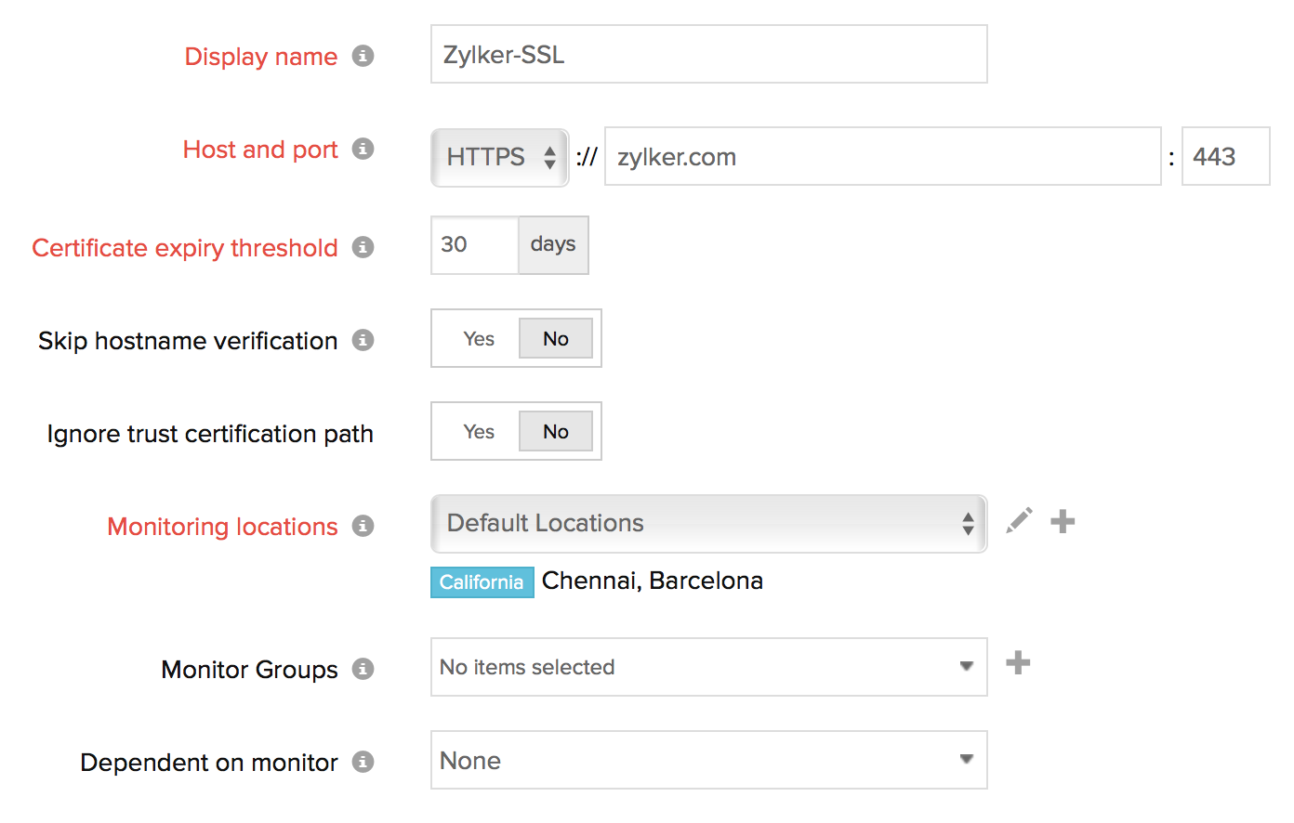The height and width of the screenshot is (823, 1294).
Task: Click the California location tag
Action: (x=482, y=582)
